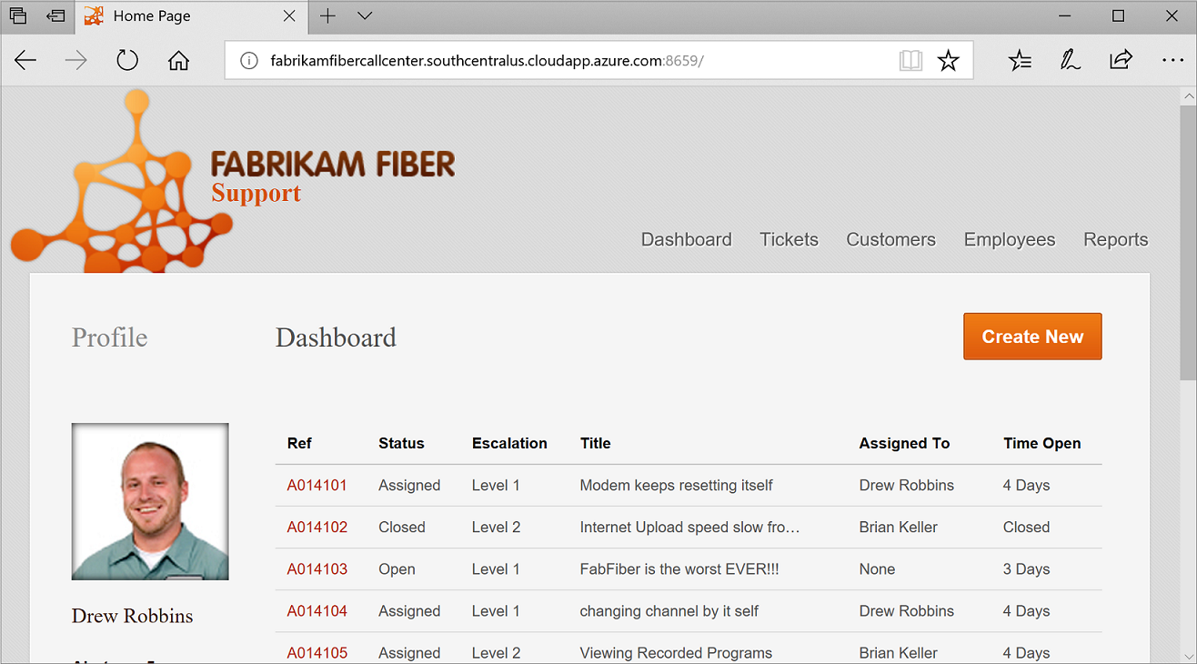Screen dimensions: 1197x664
Task: Star this page as a favorite
Action: (949, 60)
